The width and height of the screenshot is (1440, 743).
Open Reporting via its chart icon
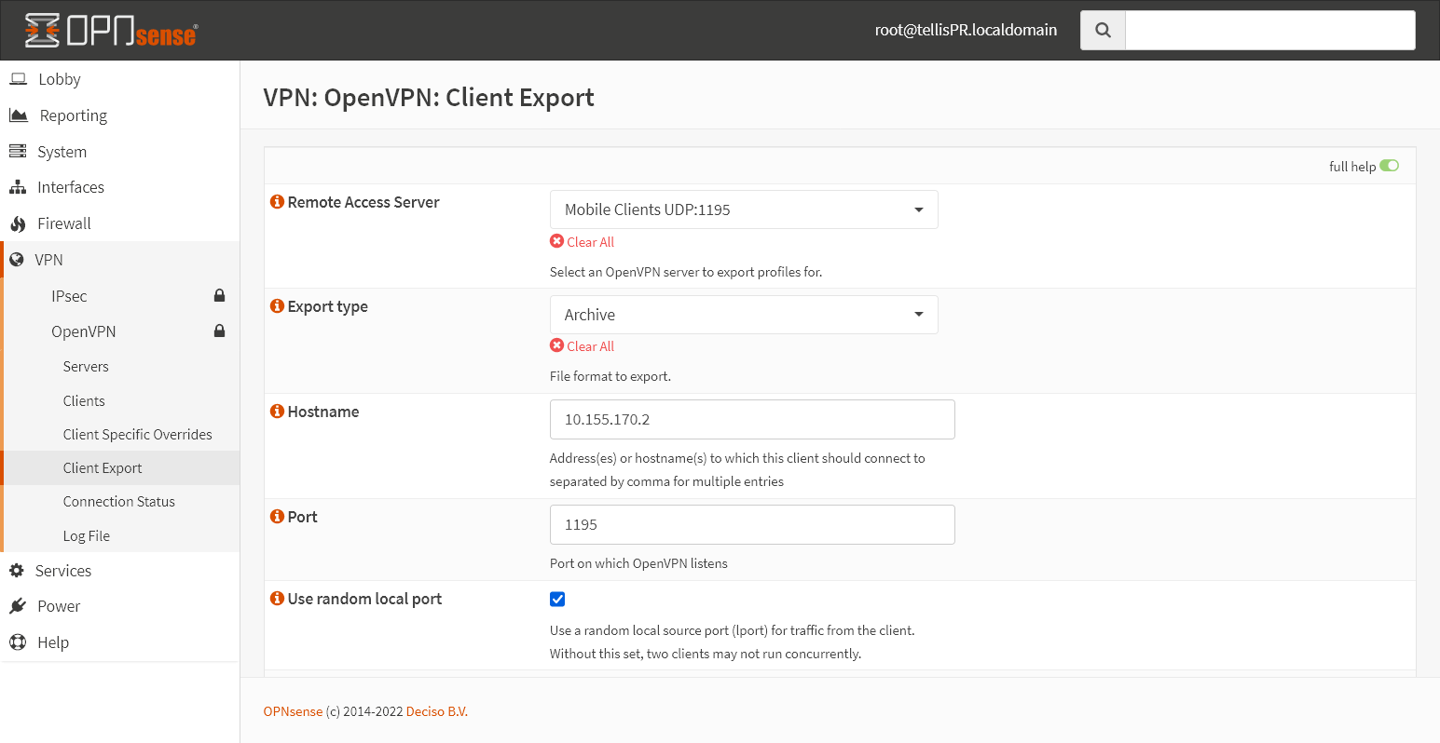coord(18,115)
